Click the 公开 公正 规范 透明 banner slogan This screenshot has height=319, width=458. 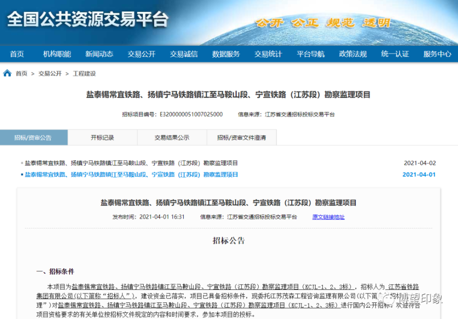click(x=323, y=22)
